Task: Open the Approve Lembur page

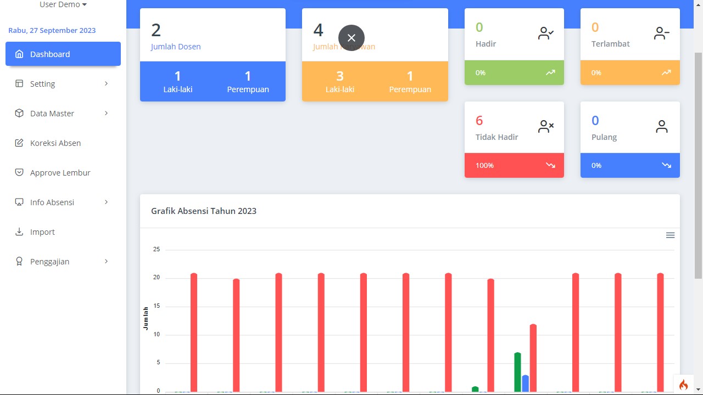Action: coord(60,173)
